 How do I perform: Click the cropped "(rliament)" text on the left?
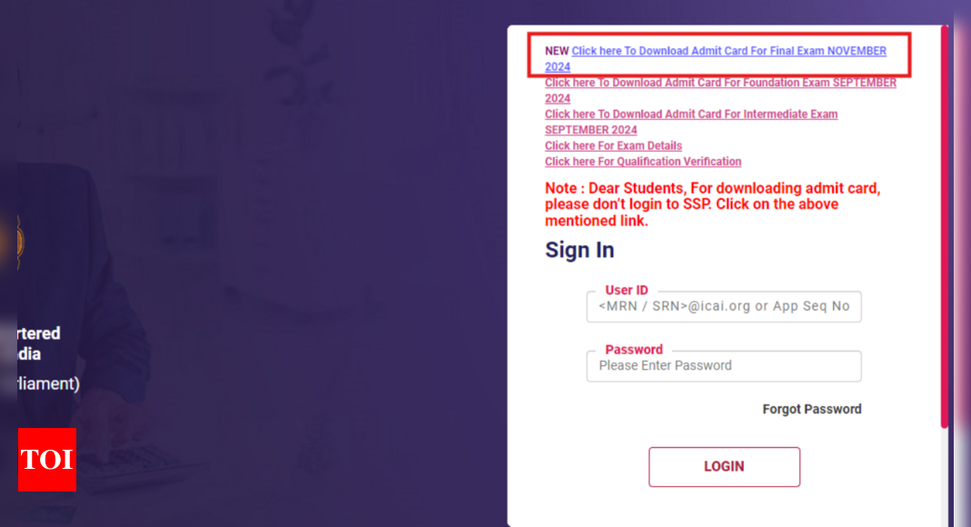coord(48,384)
